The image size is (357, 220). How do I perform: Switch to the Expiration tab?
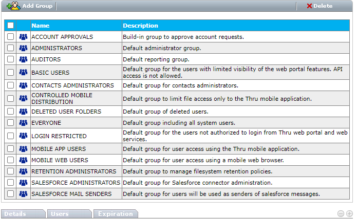pos(115,214)
